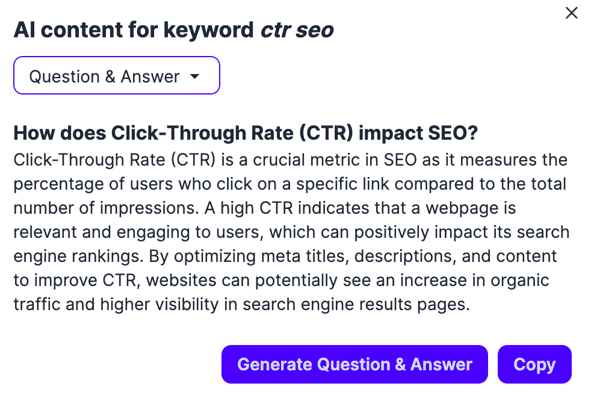The height and width of the screenshot is (395, 591).
Task: Click the 'AI content for keyword' title
Action: point(134,30)
